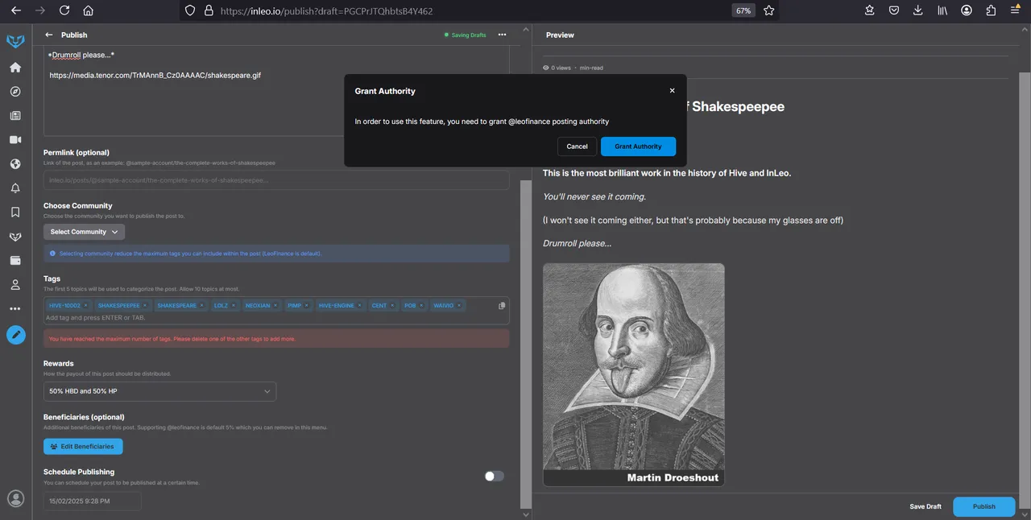Reload the page in browser
This screenshot has height=520, width=1031.
click(64, 10)
